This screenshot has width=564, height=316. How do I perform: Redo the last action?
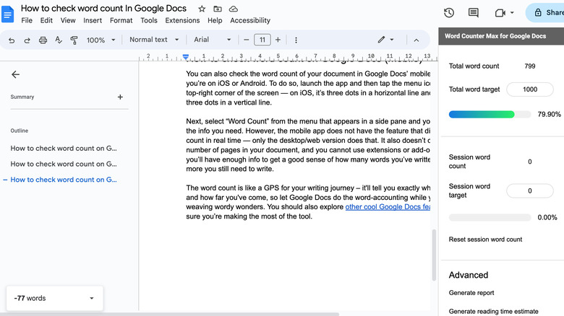tap(27, 40)
